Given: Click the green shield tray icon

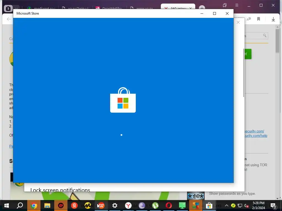Looking at the screenshot, I should coord(233,206).
